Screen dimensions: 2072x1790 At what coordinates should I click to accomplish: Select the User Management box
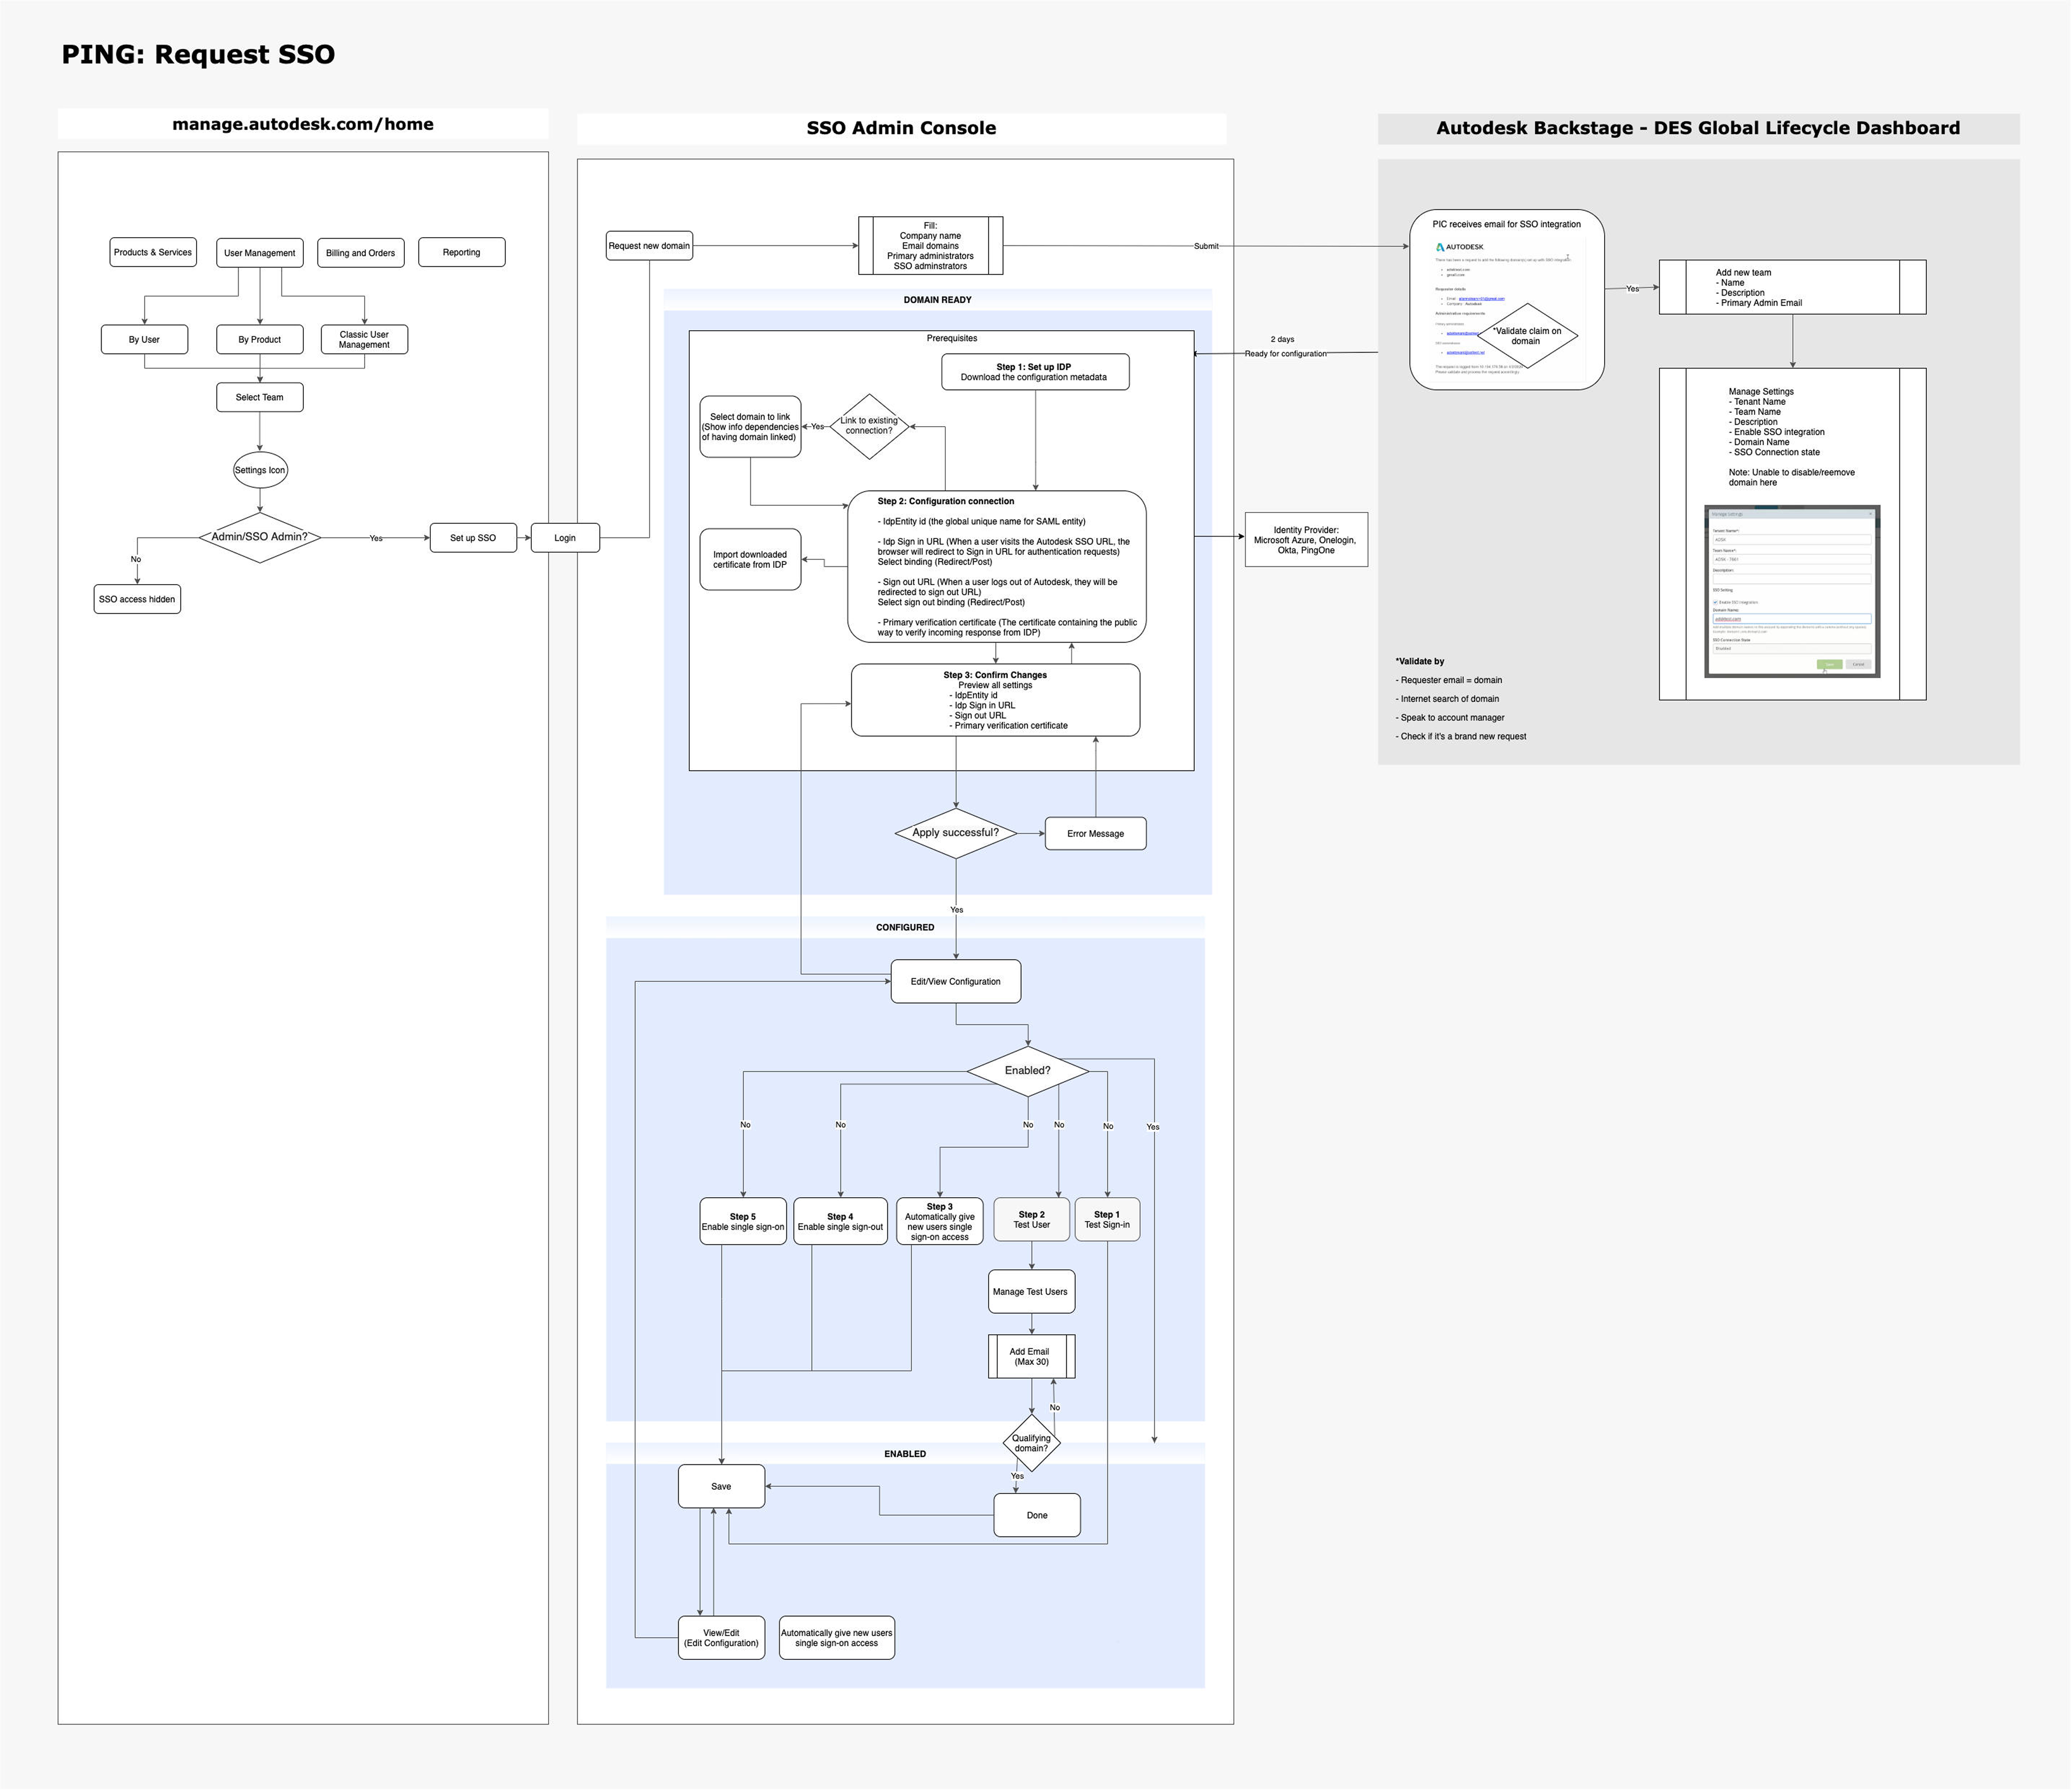(x=260, y=253)
